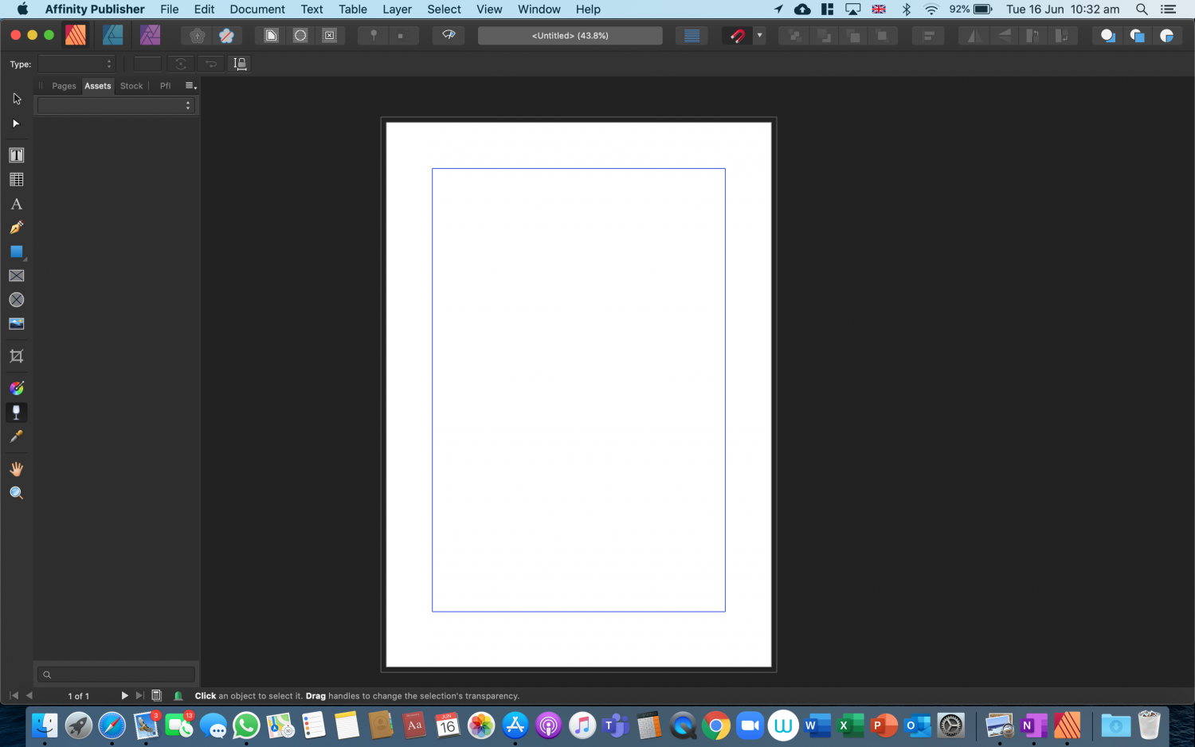1195x747 pixels.
Task: Activate the Zoom tool
Action: pyautogui.click(x=16, y=492)
